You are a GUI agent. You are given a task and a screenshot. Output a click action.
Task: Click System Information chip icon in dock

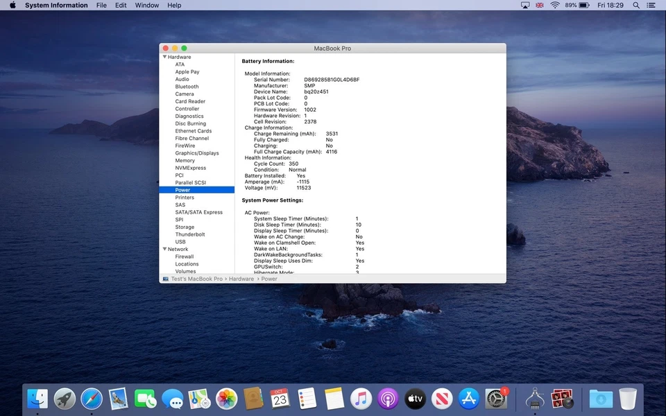coord(535,399)
